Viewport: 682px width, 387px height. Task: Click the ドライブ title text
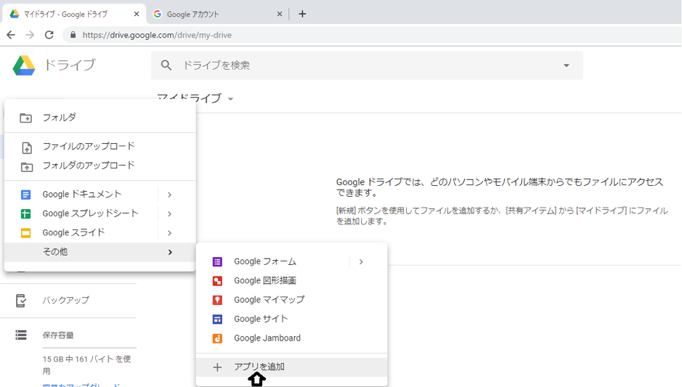click(x=70, y=65)
